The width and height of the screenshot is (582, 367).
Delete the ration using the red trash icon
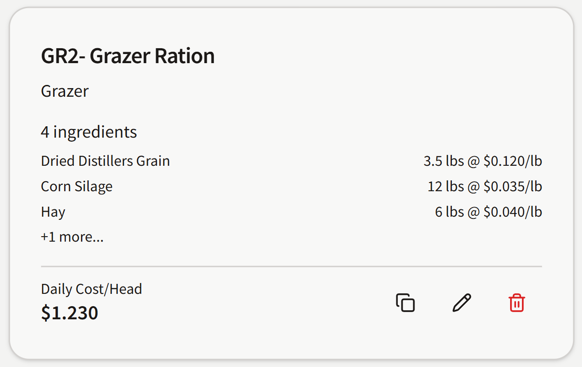[516, 303]
